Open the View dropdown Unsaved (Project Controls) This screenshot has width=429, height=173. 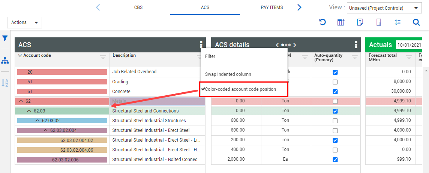pyautogui.click(x=384, y=8)
